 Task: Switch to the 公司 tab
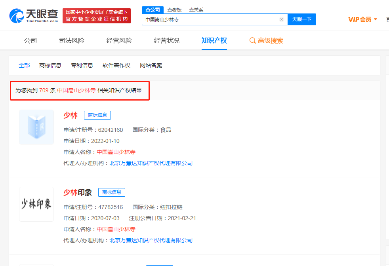[31, 40]
